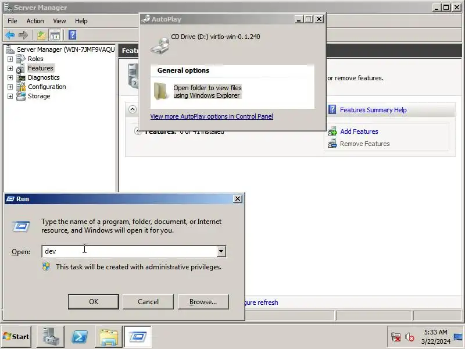
Task: Open Help via the blue question mark toolbar icon
Action: [72, 35]
